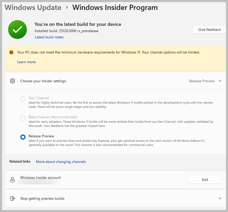Click the exit icon beside Stop getting builds
Viewport: 228px width, 212px height.
click(12, 198)
